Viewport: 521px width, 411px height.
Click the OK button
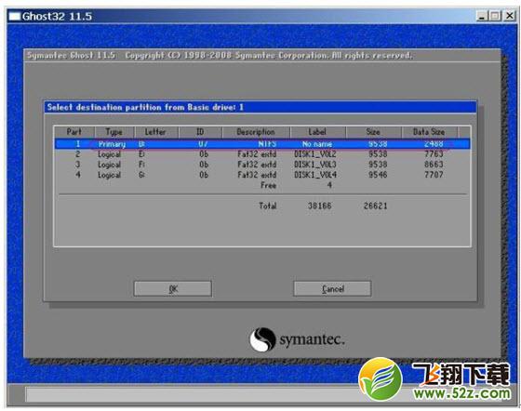pos(173,288)
